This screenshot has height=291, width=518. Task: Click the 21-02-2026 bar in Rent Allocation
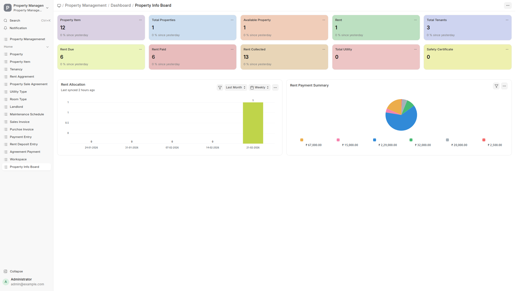coord(253,123)
